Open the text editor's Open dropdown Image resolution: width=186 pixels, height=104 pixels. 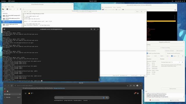(26, 12)
